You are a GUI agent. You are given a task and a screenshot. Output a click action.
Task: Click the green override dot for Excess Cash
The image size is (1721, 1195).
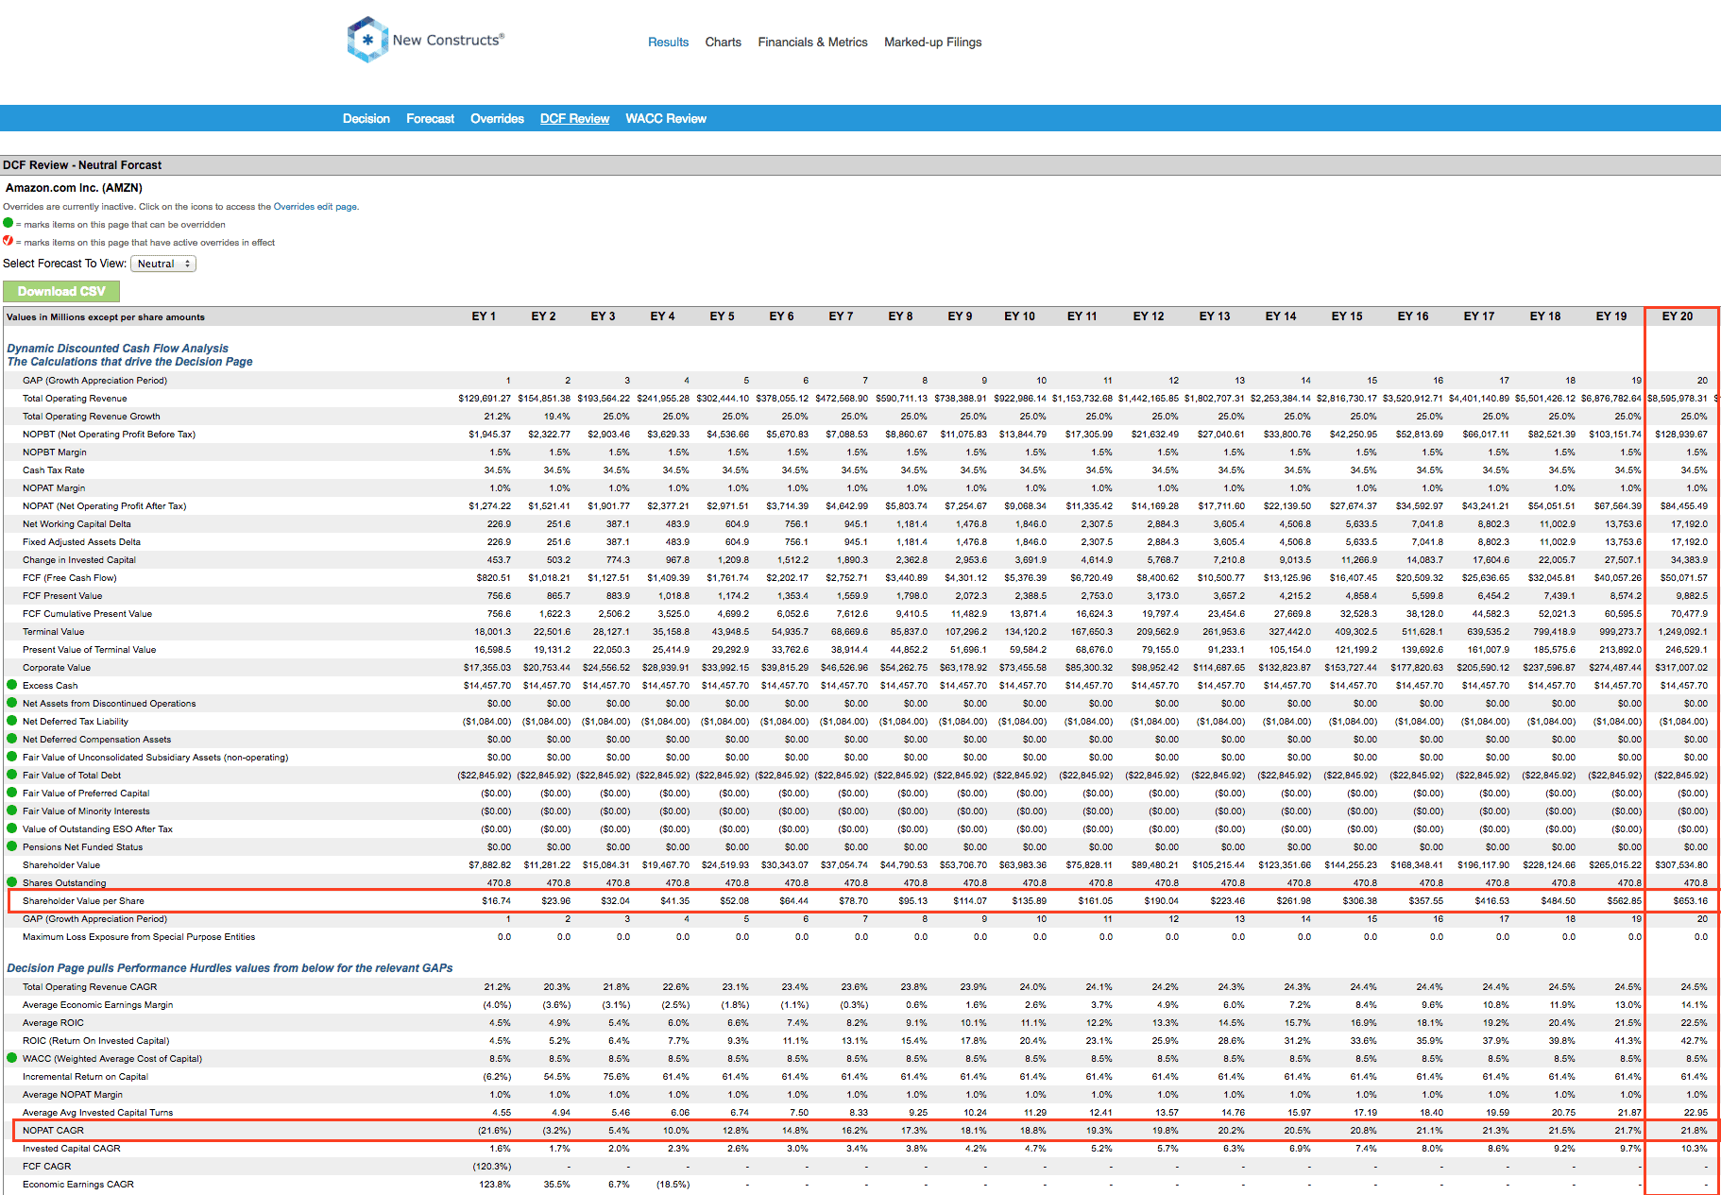[12, 685]
